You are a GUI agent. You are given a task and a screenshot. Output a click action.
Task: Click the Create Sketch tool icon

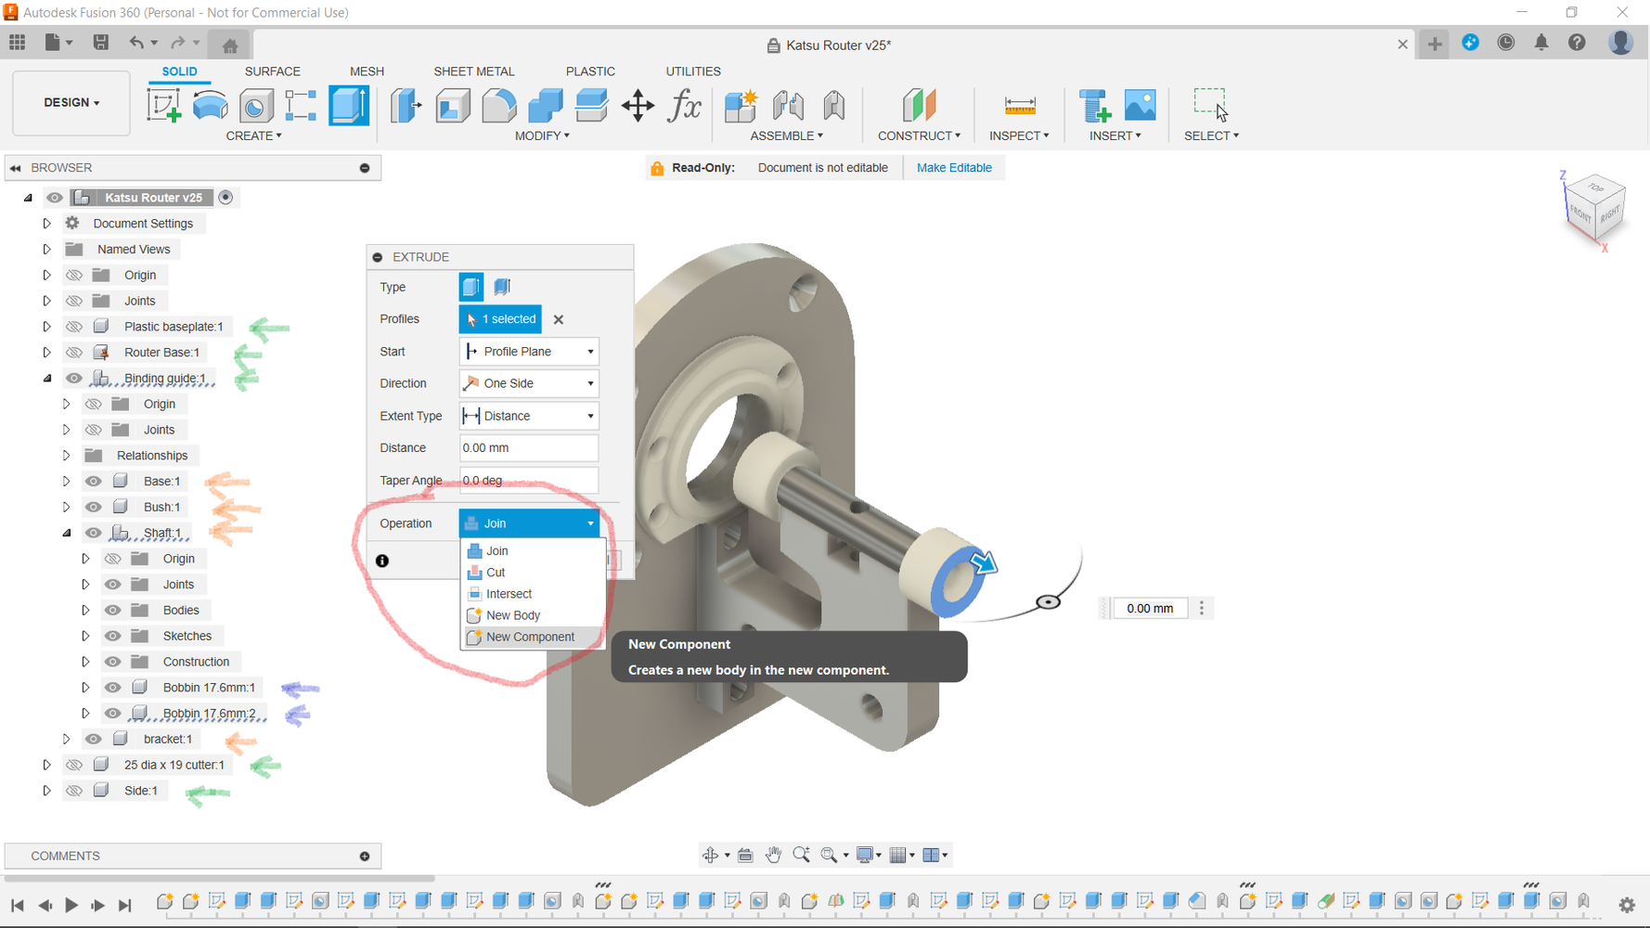click(164, 105)
